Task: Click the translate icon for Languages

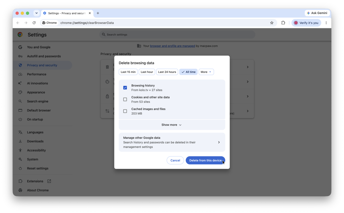Action: [x=20, y=132]
